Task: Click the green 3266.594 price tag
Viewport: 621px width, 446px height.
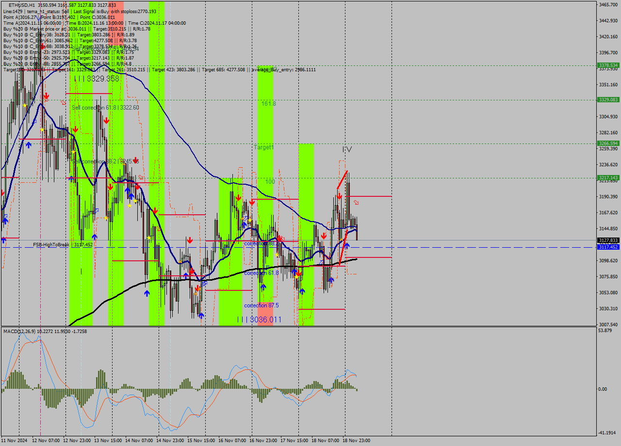Action: point(608,143)
